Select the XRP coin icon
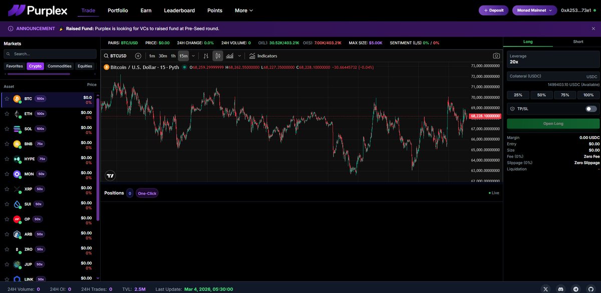601x293 pixels. click(x=17, y=189)
